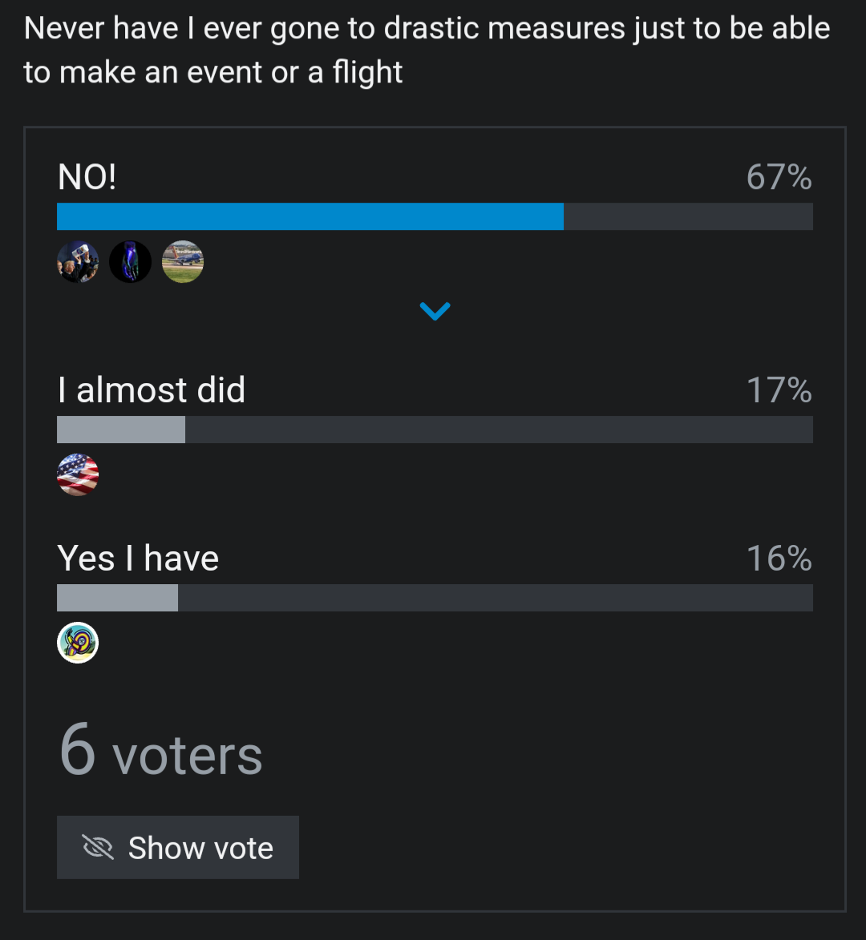Viewport: 866px width, 940px height.
Task: Click the blue NO! result bar
Action: 310,216
